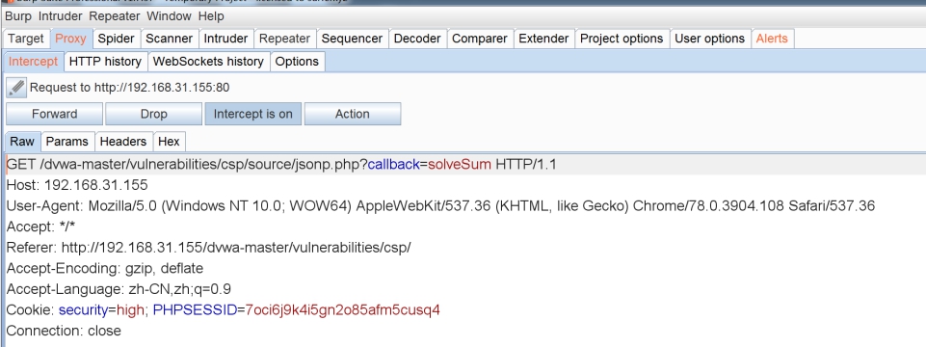Image resolution: width=926 pixels, height=347 pixels.
Task: Switch to the Sequencer tab
Action: pos(352,39)
